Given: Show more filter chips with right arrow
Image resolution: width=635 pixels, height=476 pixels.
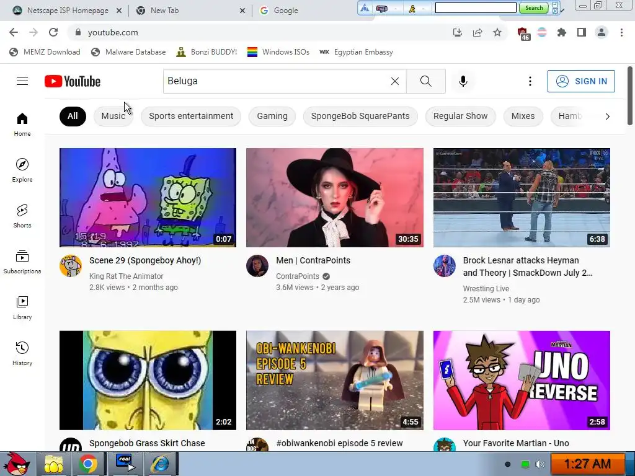Looking at the screenshot, I should coord(607,117).
